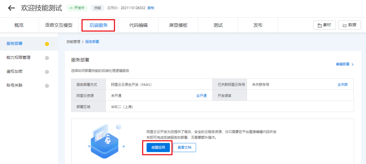The width and height of the screenshot is (366, 164).
Task: Click the 查看文档 button
Action: 184,148
